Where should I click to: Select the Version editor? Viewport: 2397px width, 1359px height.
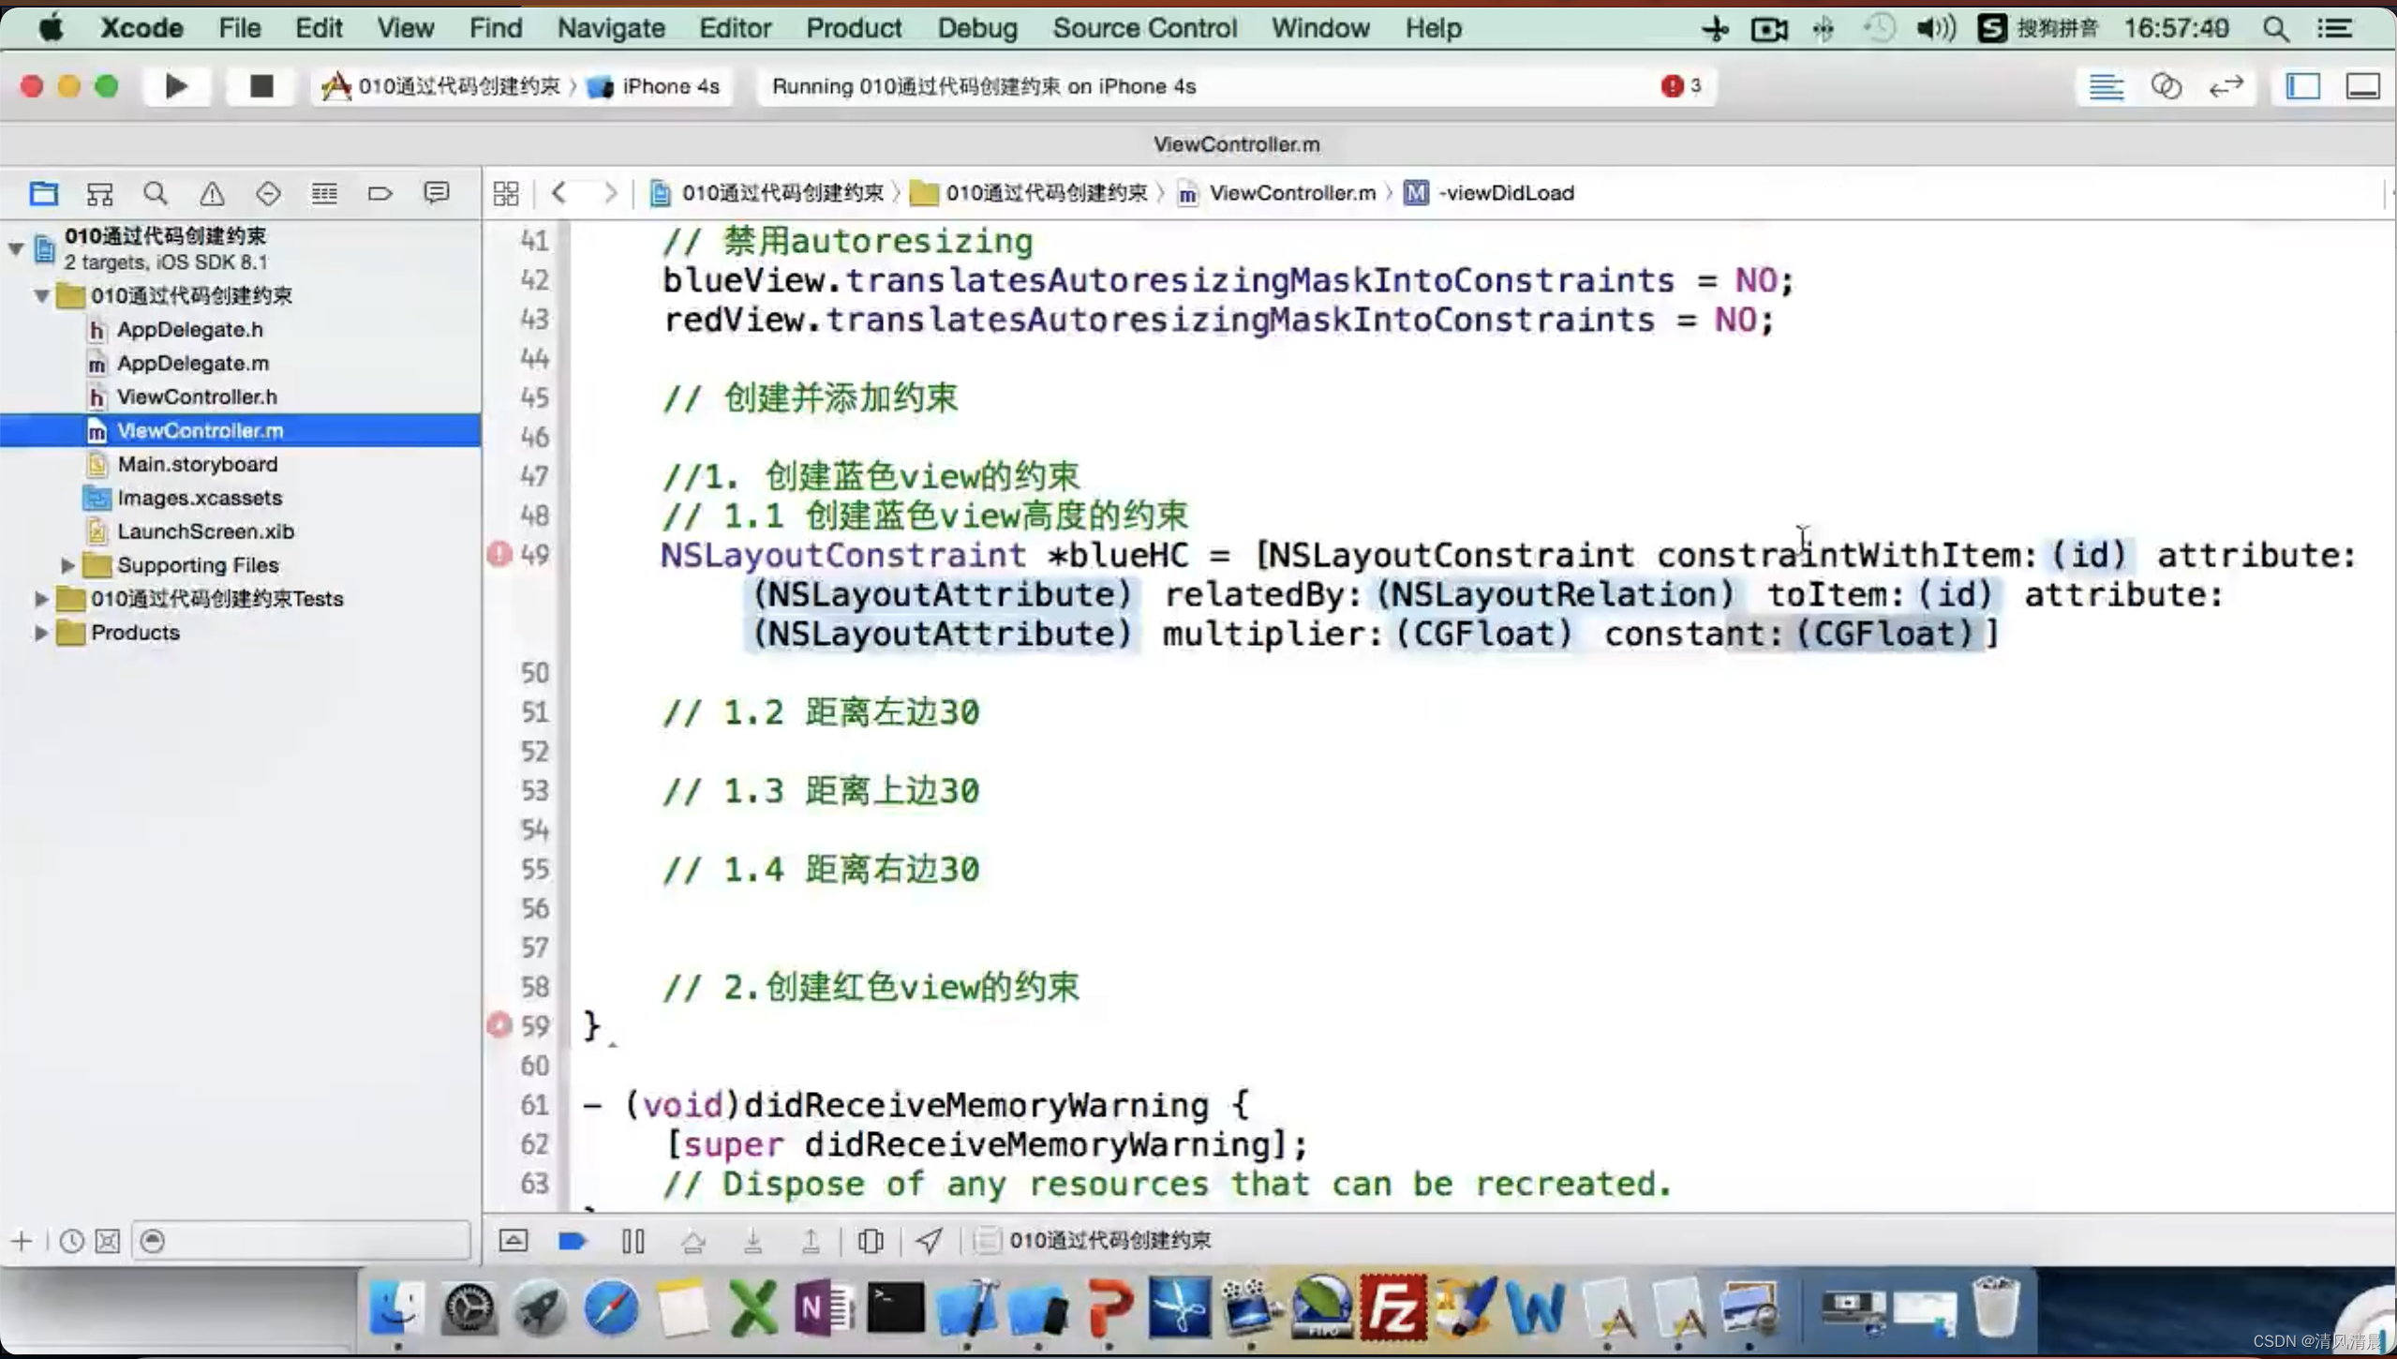coord(2226,86)
